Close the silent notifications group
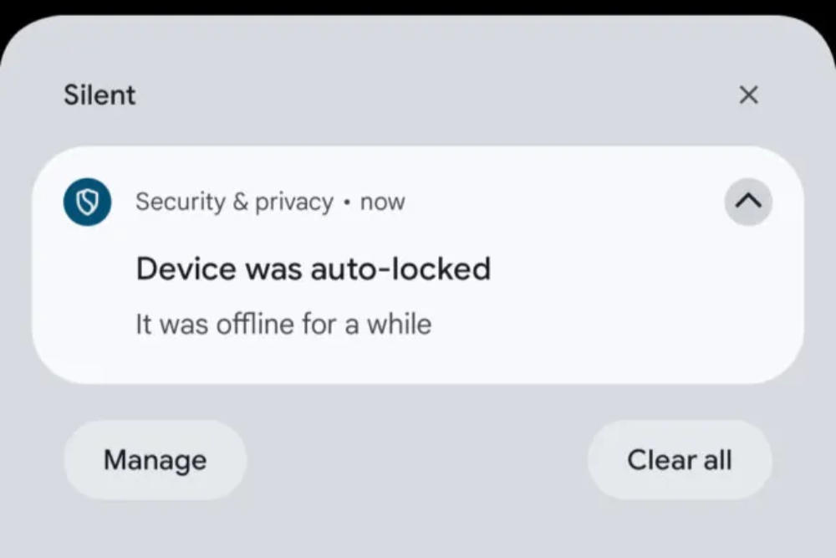The height and width of the screenshot is (558, 836). pos(748,95)
